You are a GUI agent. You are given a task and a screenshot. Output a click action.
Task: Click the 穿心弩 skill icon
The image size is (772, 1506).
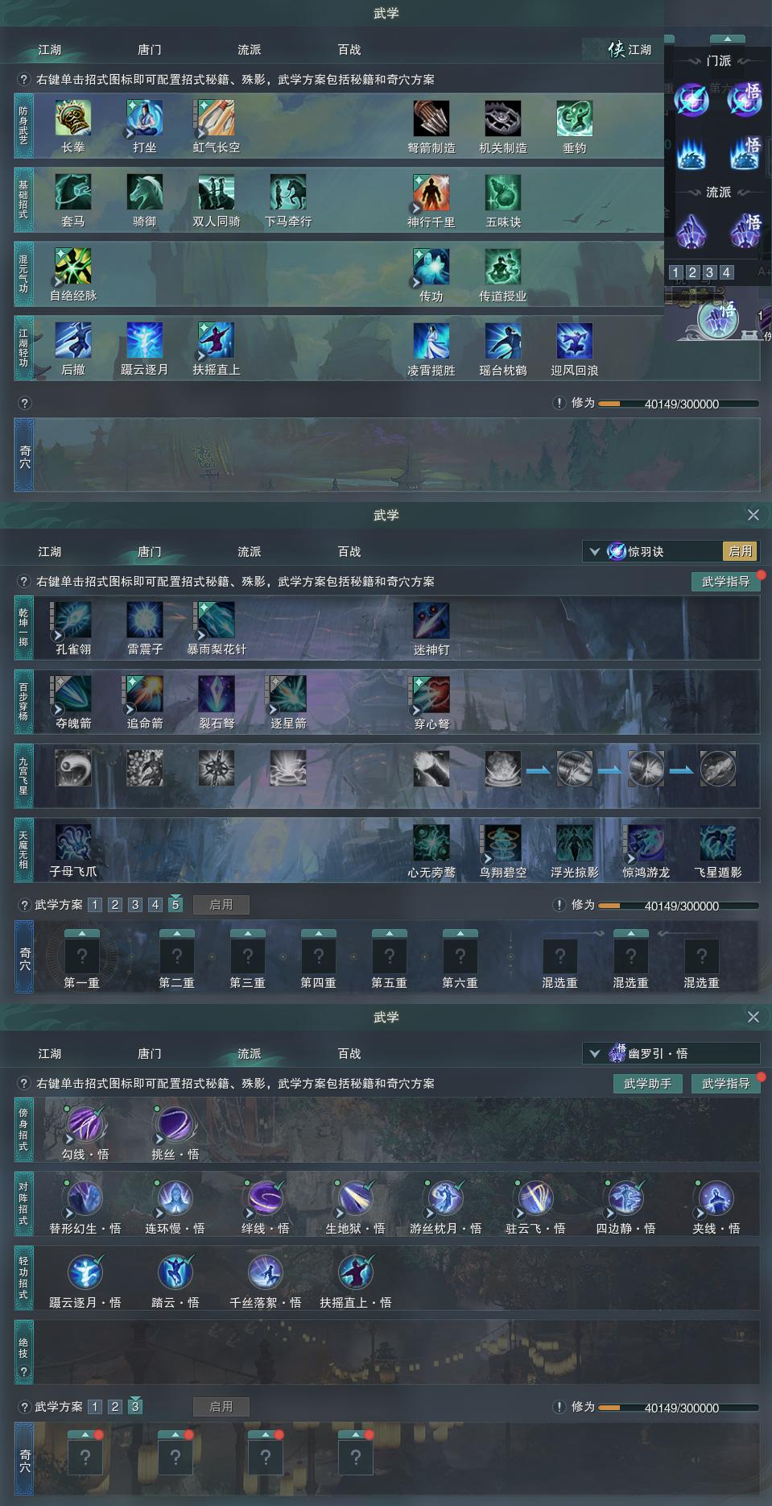pos(431,695)
